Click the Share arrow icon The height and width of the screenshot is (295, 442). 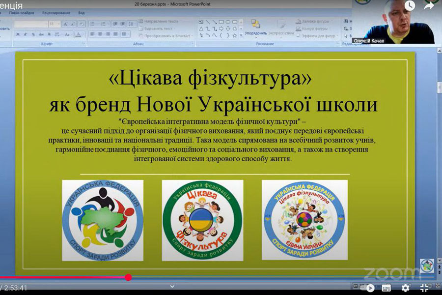click(429, 6)
